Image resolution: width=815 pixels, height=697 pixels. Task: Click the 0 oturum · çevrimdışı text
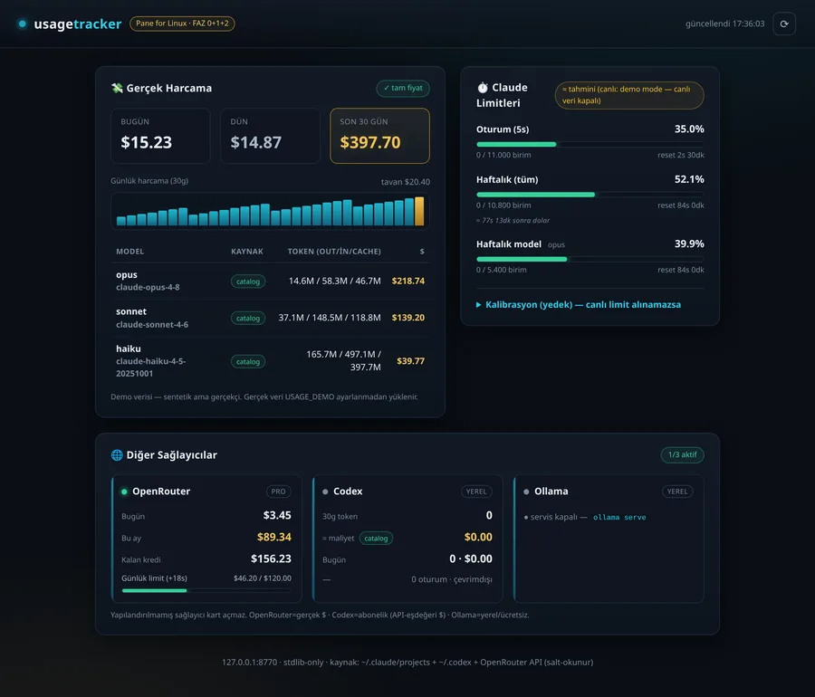pyautogui.click(x=452, y=579)
